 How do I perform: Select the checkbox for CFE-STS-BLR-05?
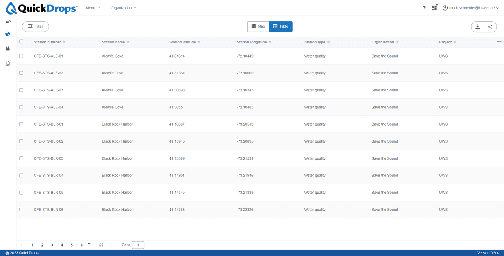click(21, 193)
